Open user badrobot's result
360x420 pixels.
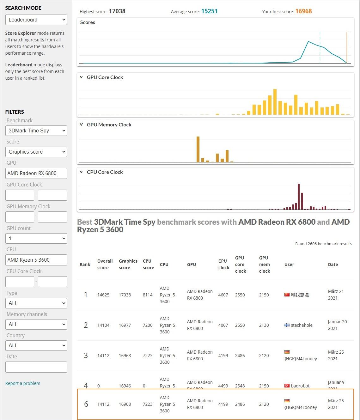click(300, 386)
